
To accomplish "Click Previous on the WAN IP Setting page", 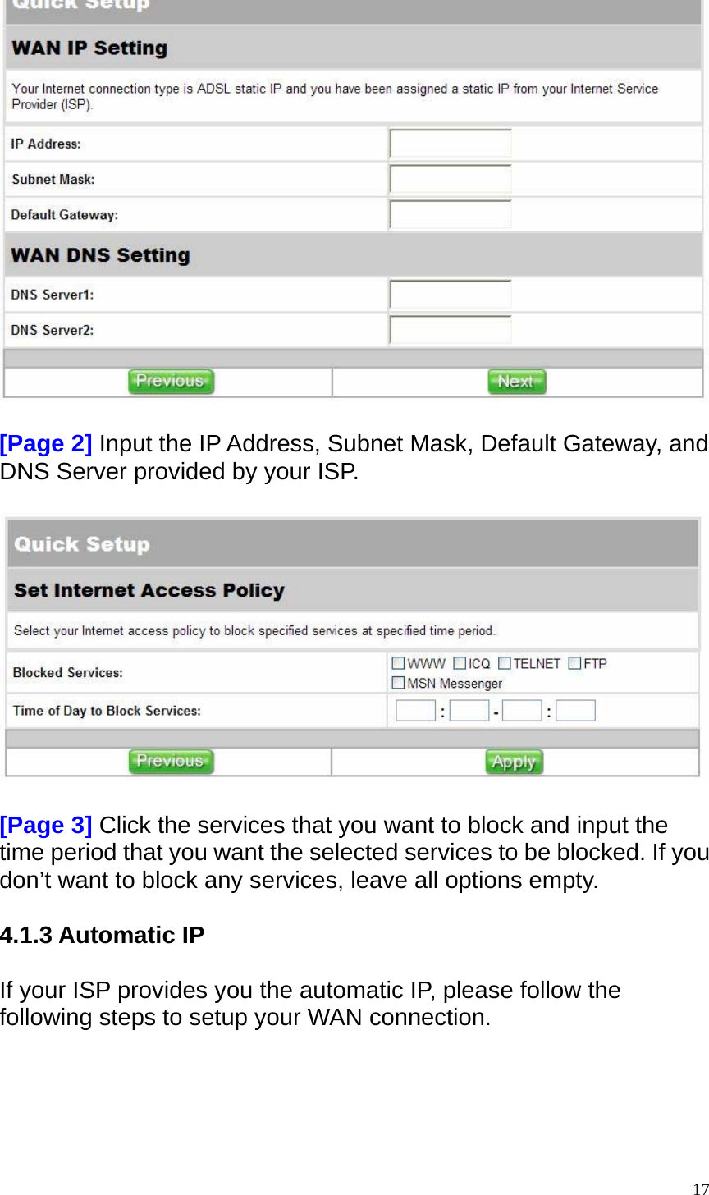I will click(171, 381).
